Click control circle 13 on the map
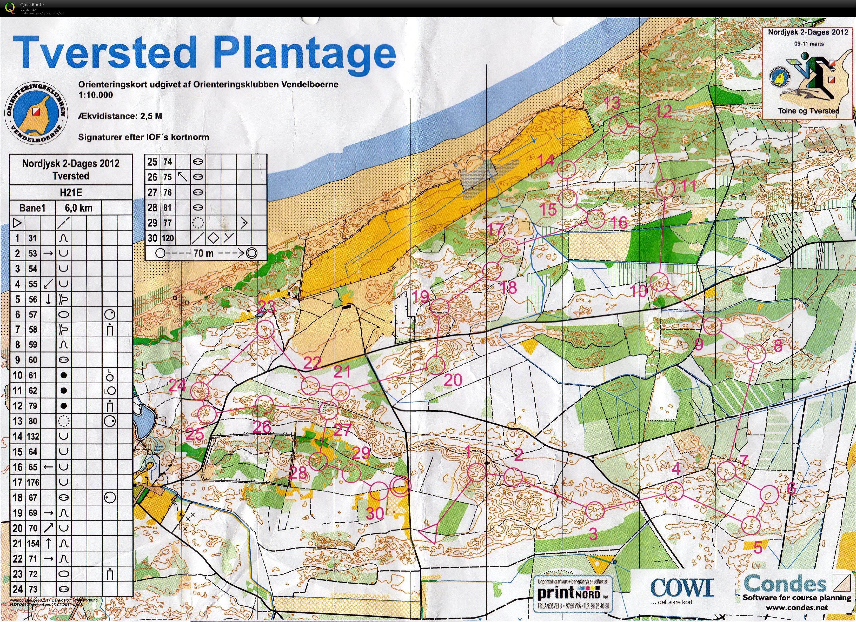856x622 pixels. [x=618, y=125]
